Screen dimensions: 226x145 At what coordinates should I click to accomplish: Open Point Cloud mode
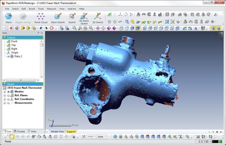pos(41,18)
